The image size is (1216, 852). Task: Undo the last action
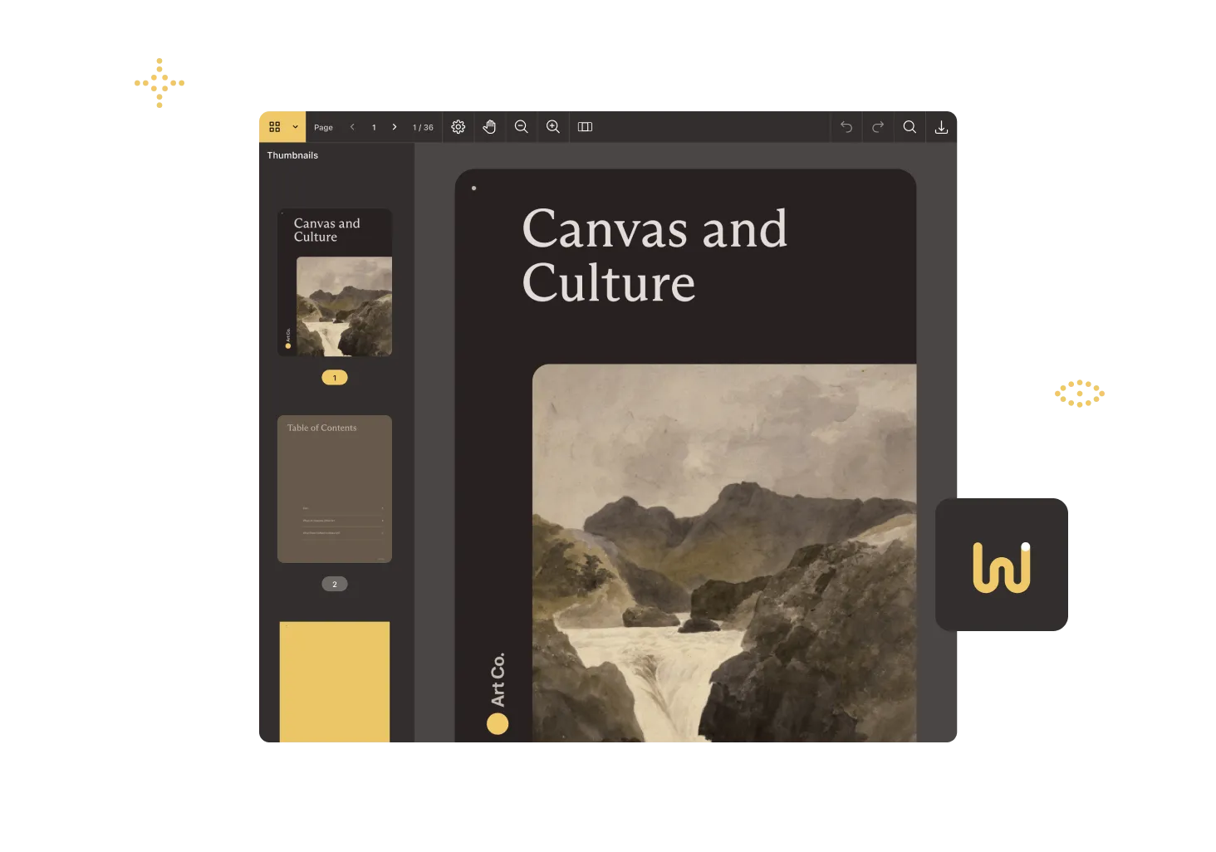coord(846,127)
